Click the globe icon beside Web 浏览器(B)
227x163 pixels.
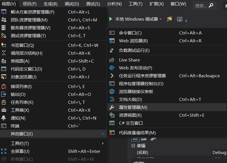click(112, 41)
